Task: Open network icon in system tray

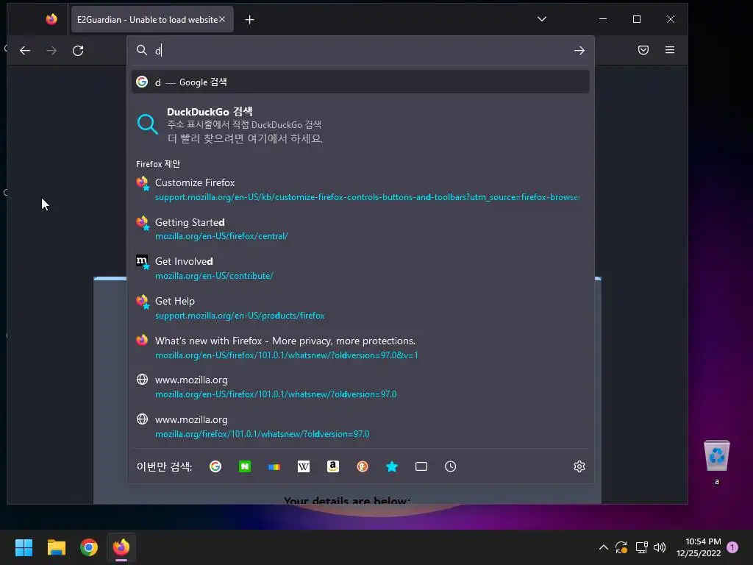Action: (641, 547)
